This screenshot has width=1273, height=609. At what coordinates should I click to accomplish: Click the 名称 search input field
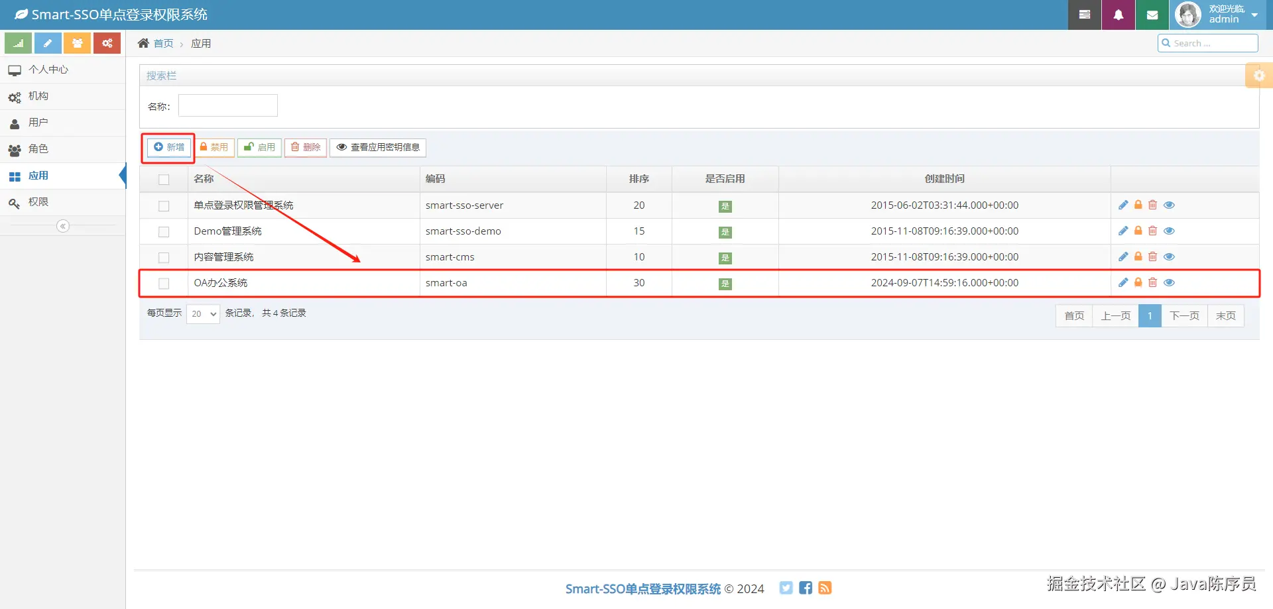point(228,105)
